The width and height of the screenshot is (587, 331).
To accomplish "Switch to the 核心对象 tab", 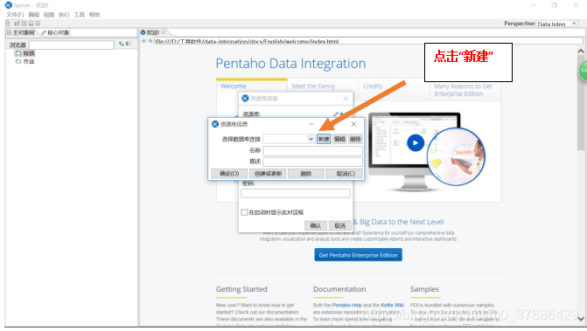I will click(55, 32).
